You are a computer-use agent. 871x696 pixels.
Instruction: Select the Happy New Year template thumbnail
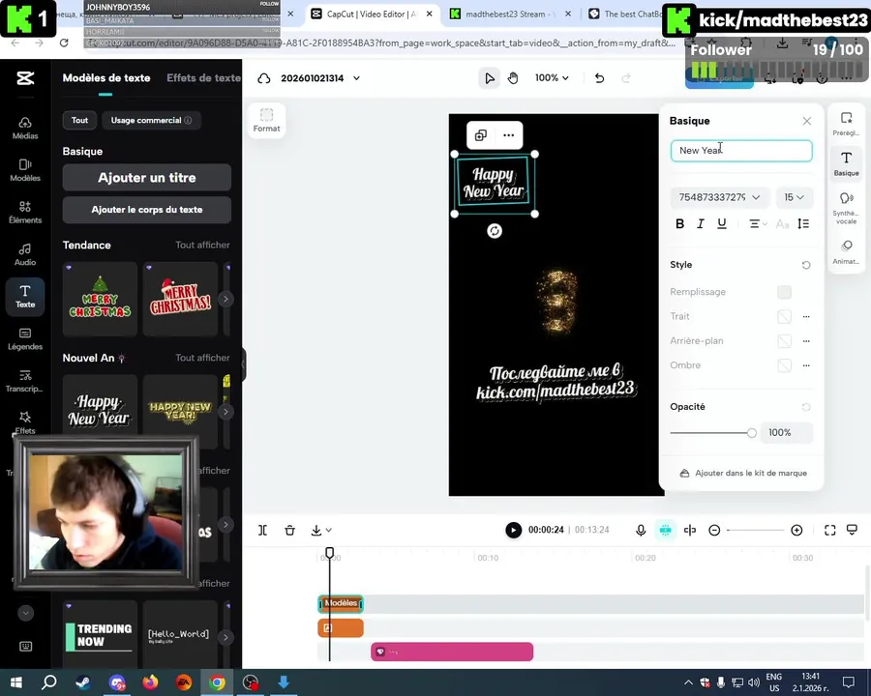pyautogui.click(x=100, y=411)
